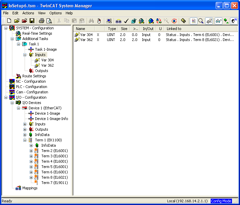Image resolution: width=240 pixels, height=205 pixels.
Task: Open the Actions menu
Action: pos(28,13)
